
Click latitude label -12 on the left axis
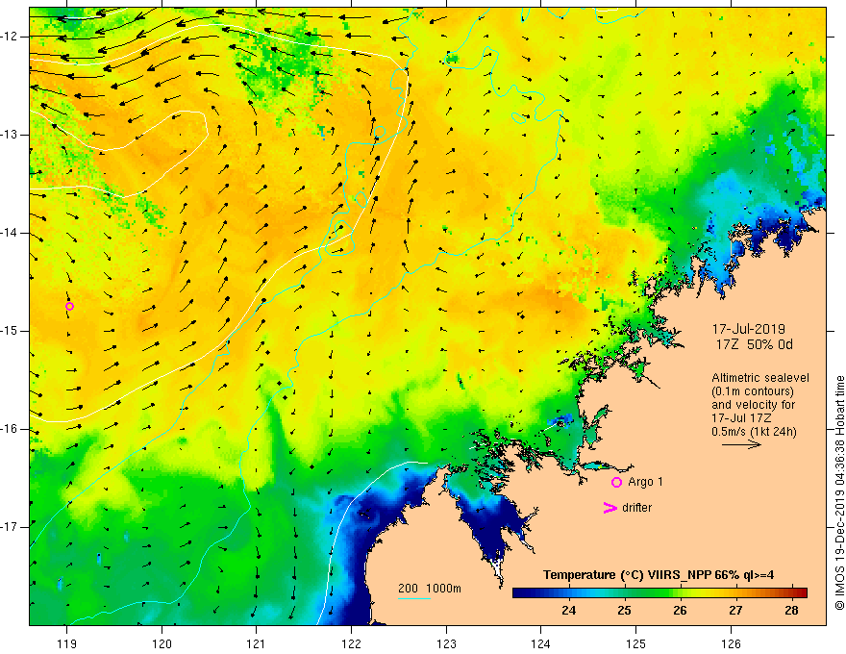click(x=10, y=37)
